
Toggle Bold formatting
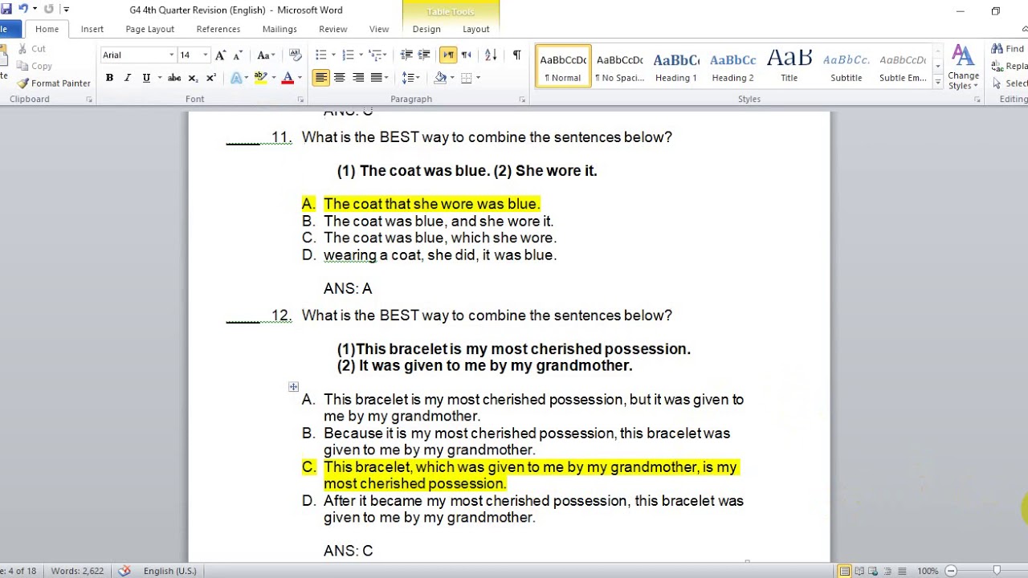pos(109,78)
